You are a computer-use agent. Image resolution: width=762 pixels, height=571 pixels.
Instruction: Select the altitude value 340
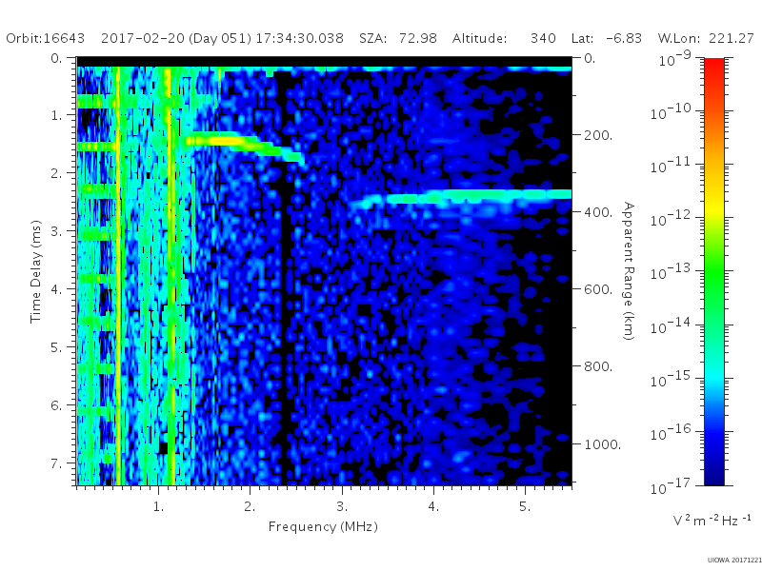pos(543,38)
